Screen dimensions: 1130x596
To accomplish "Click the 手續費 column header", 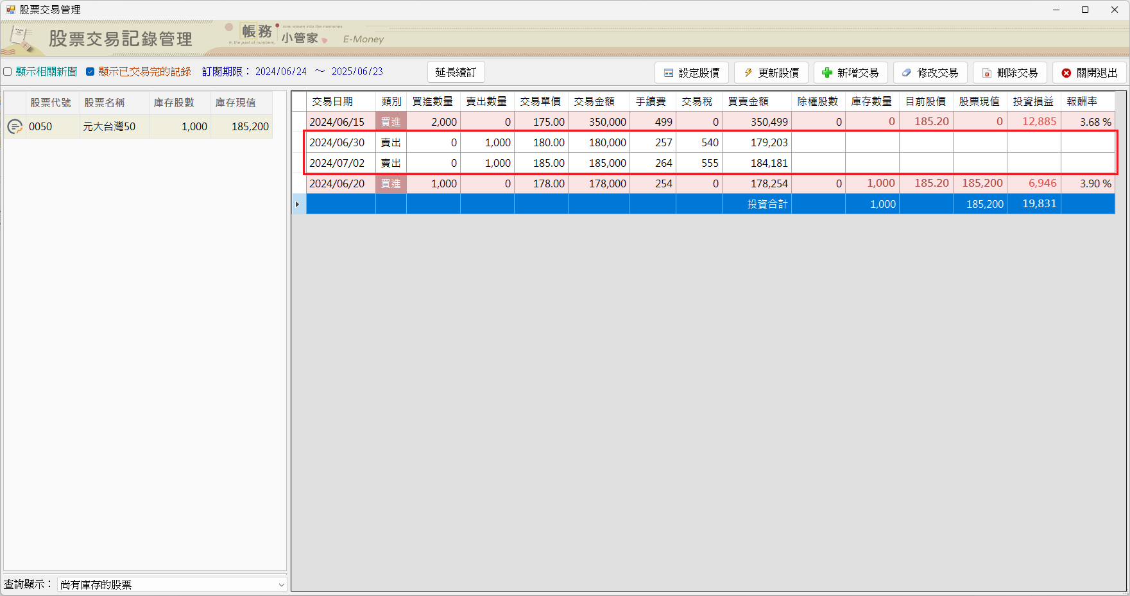I will pyautogui.click(x=653, y=101).
